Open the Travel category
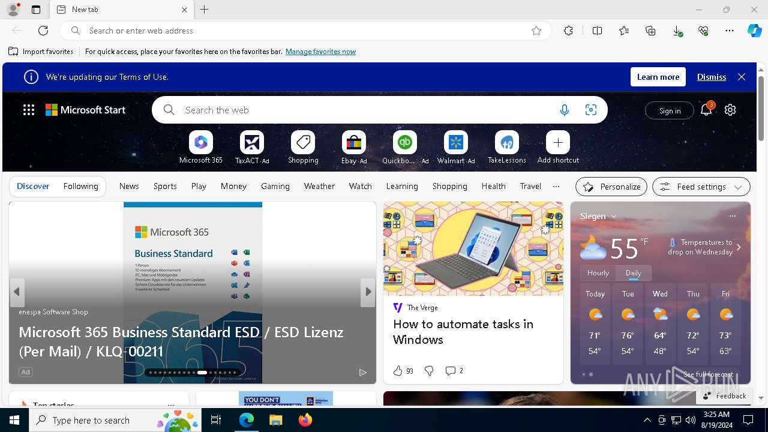This screenshot has height=432, width=768. pyautogui.click(x=530, y=187)
